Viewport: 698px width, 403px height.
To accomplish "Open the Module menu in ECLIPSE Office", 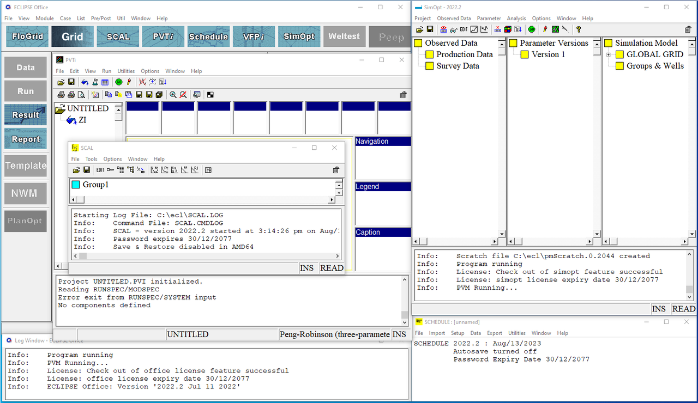I will coord(45,19).
